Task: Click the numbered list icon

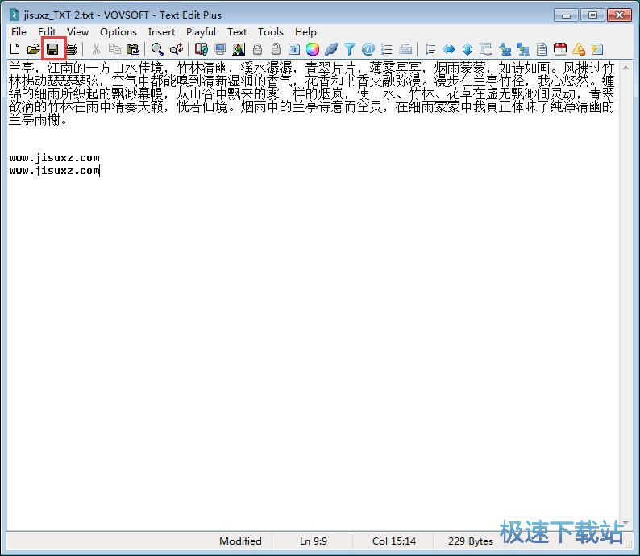Action: tap(387, 49)
